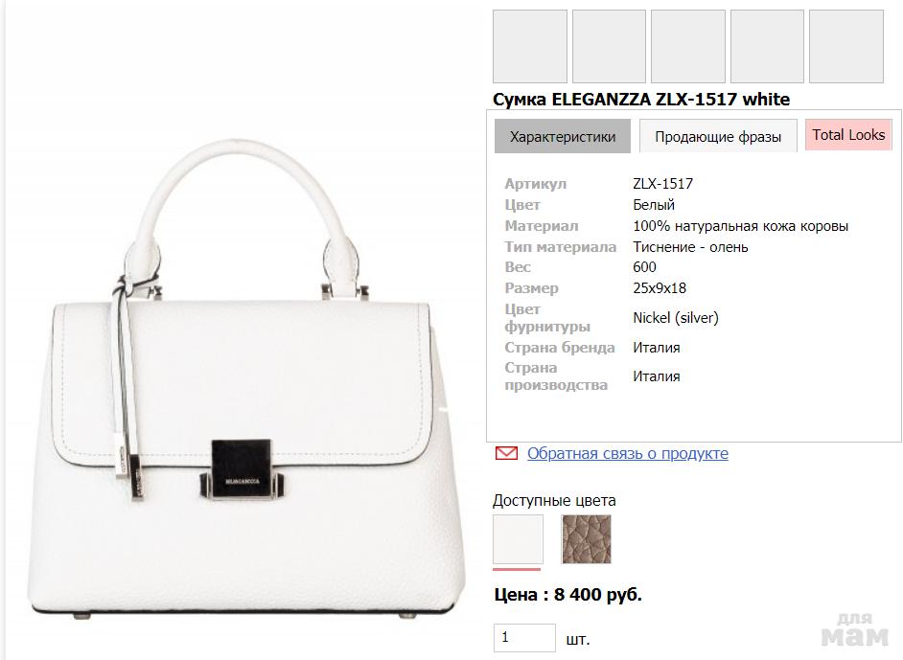Click the Сумка ELEGANZZA ZLX-1517 white title

coord(641,99)
